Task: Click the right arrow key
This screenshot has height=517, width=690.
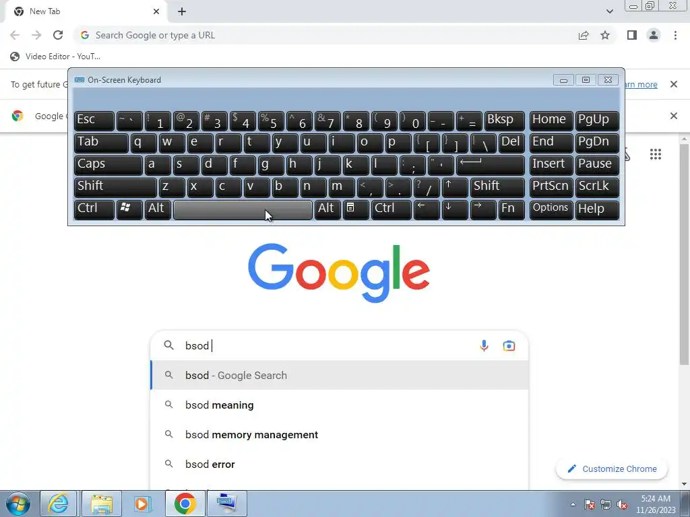Action: (482, 209)
